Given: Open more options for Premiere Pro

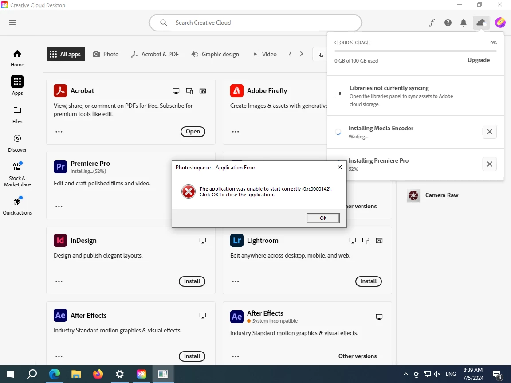Looking at the screenshot, I should [x=59, y=207].
